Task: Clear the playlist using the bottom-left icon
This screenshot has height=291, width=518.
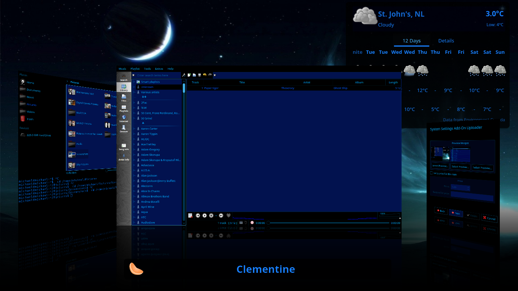Action: pyautogui.click(x=190, y=215)
